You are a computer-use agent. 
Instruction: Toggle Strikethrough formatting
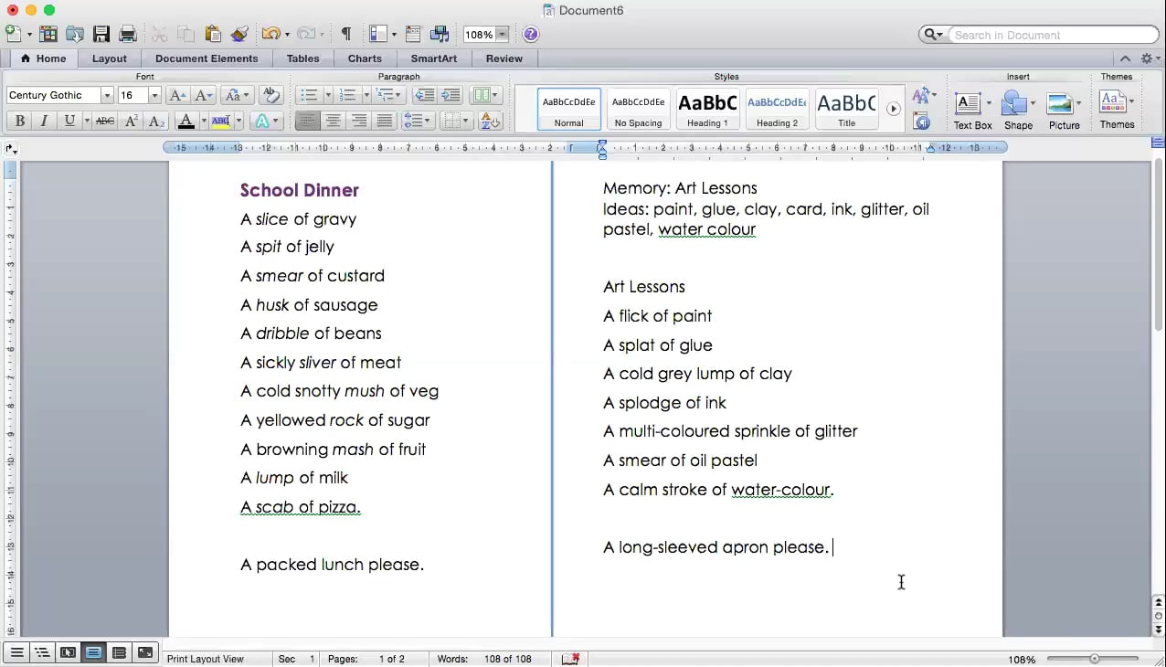pyautogui.click(x=105, y=121)
